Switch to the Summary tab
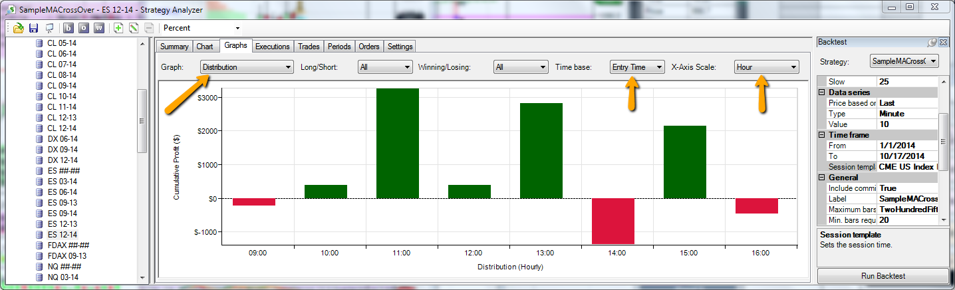 [x=174, y=47]
